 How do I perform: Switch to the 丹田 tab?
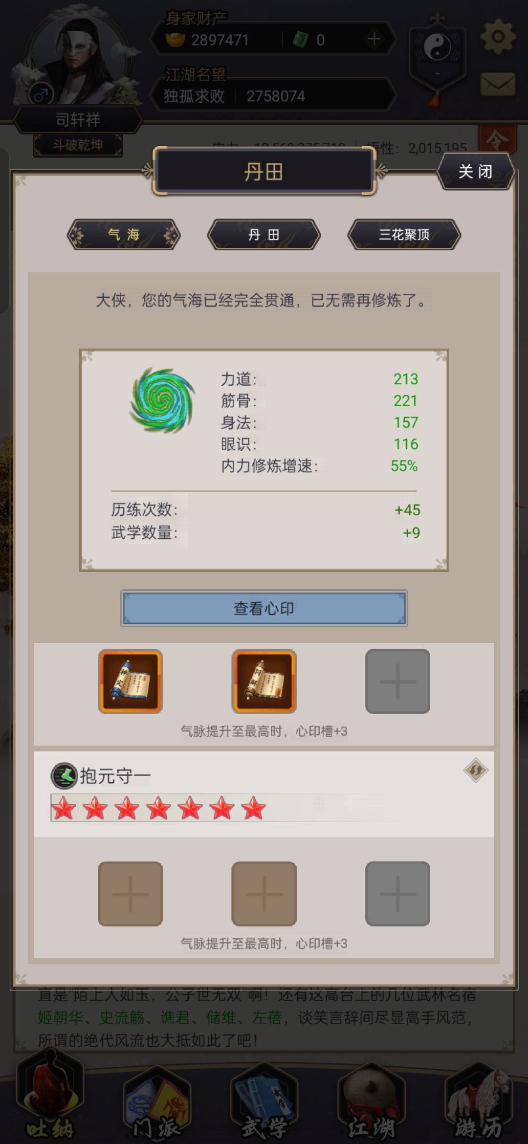point(264,235)
